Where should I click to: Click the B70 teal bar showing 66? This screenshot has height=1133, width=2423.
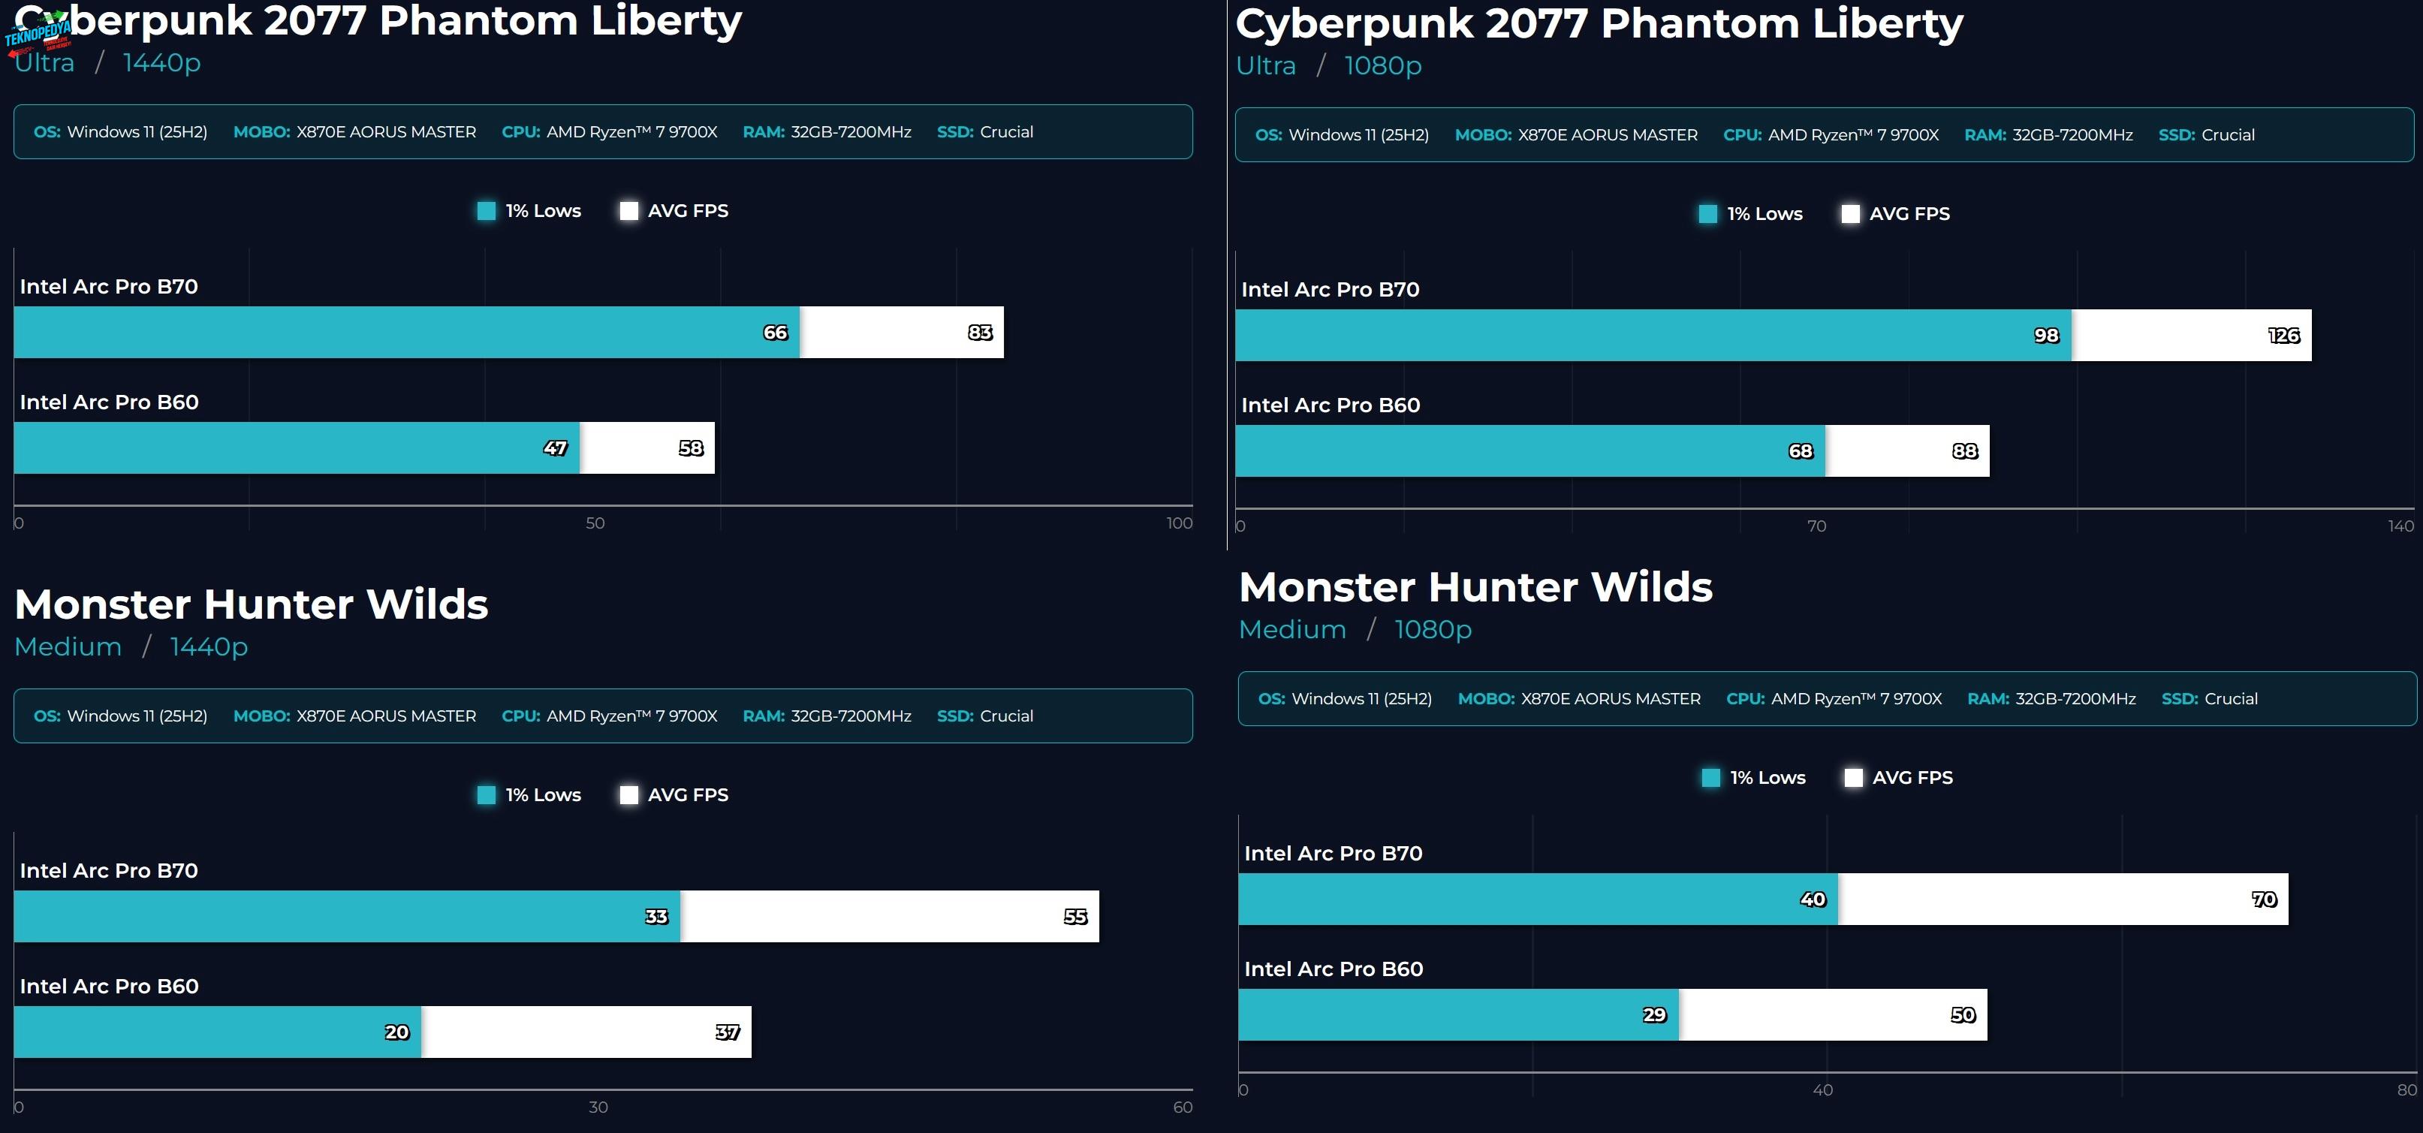point(405,332)
